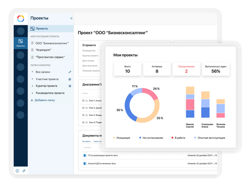The image size is (249, 183).
Task: Click the colorful application logo
Action: pos(20,18)
